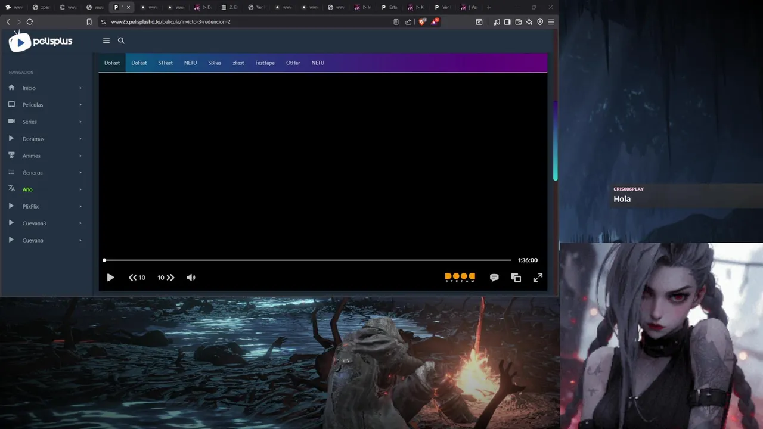Switch to the zFast server tab

238,63
